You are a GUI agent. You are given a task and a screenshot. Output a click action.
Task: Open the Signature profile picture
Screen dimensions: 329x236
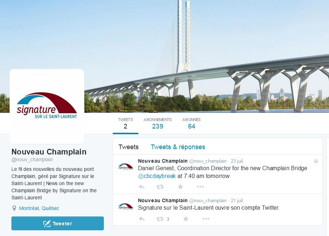(x=47, y=106)
